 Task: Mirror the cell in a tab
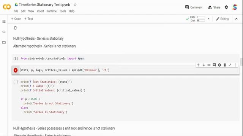pyautogui.click(x=230, y=65)
